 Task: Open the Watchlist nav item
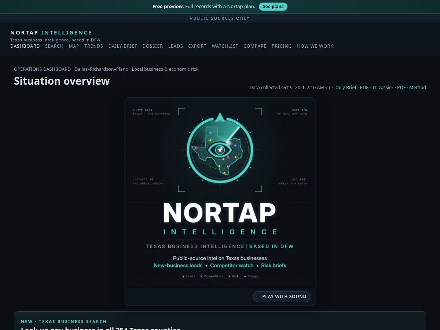pos(225,46)
